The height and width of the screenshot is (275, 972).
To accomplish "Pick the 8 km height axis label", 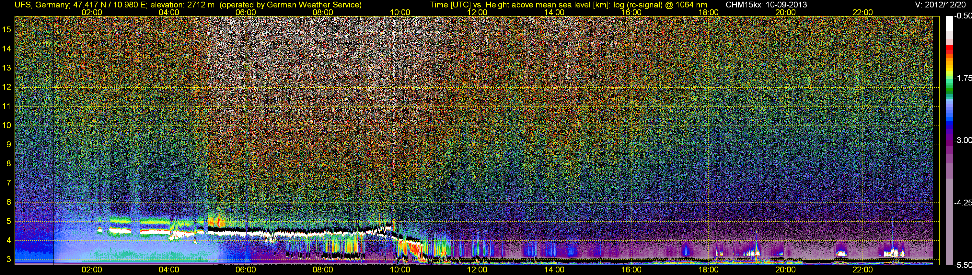I will point(9,164).
